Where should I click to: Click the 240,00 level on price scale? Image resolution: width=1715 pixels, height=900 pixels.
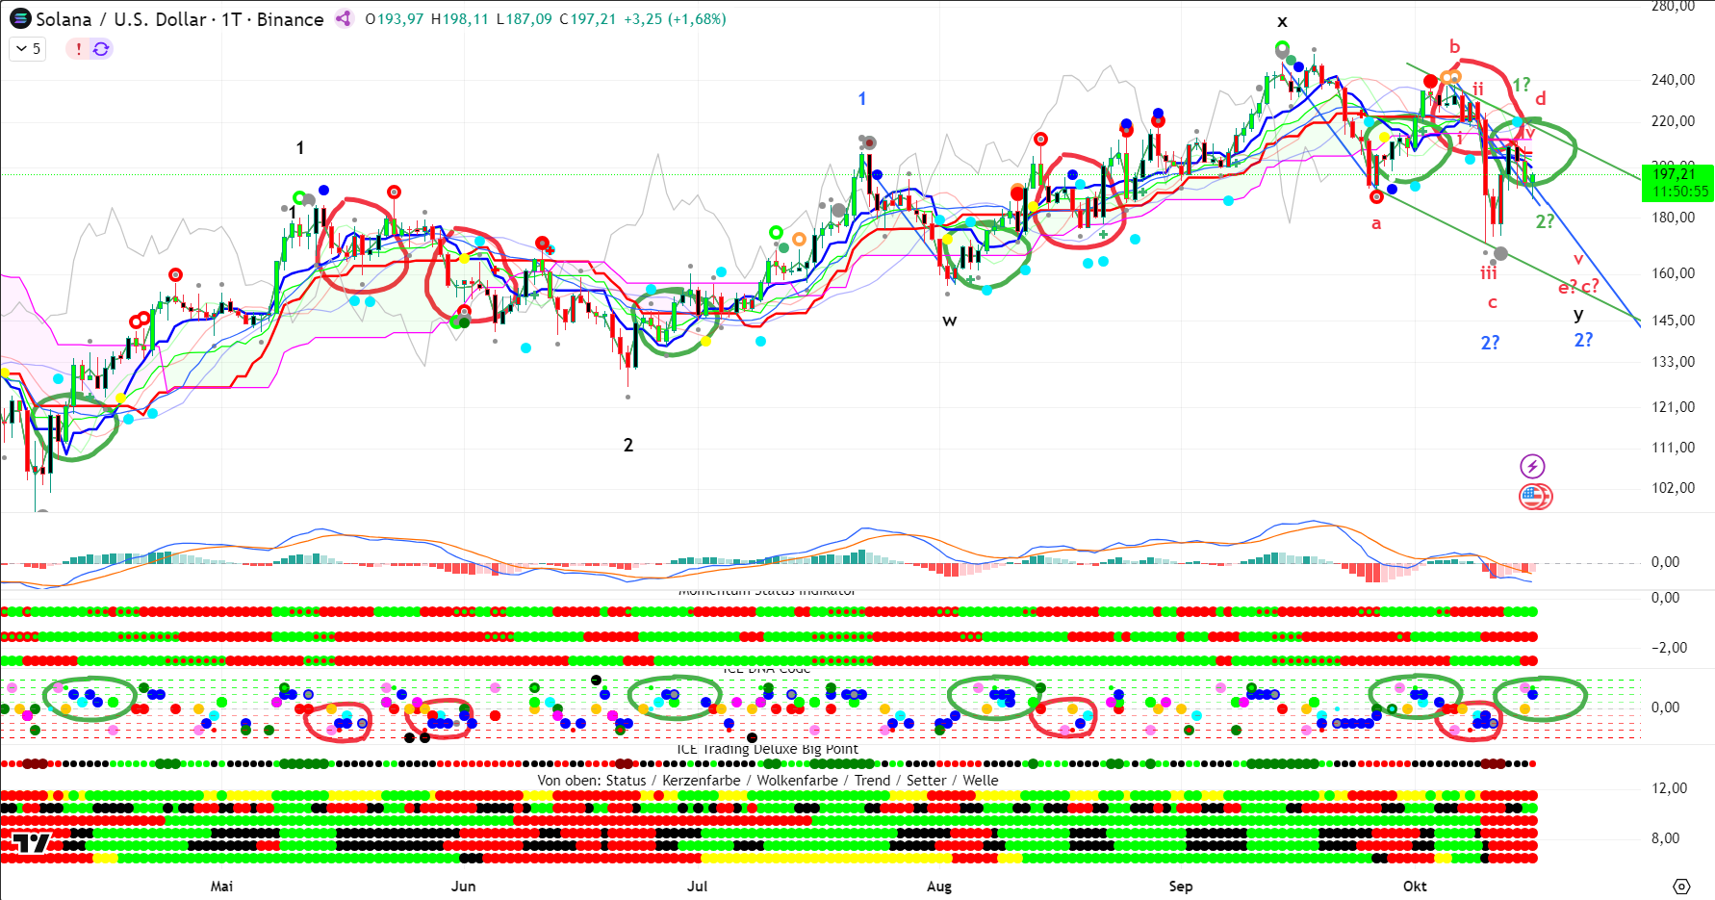click(1673, 80)
